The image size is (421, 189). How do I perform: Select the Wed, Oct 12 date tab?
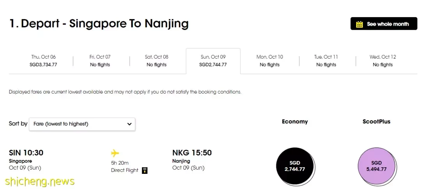[383, 61]
